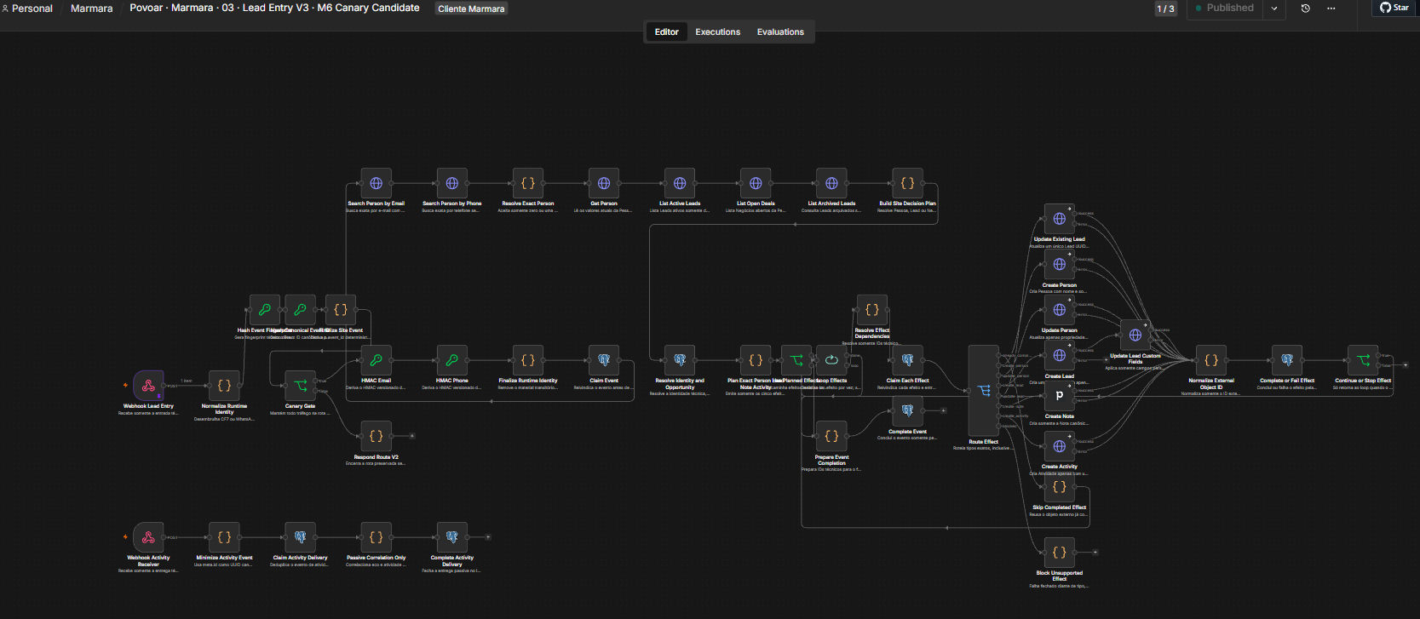Select the Loop Effects loop node
Screen dimensions: 1420x619
tap(831, 360)
